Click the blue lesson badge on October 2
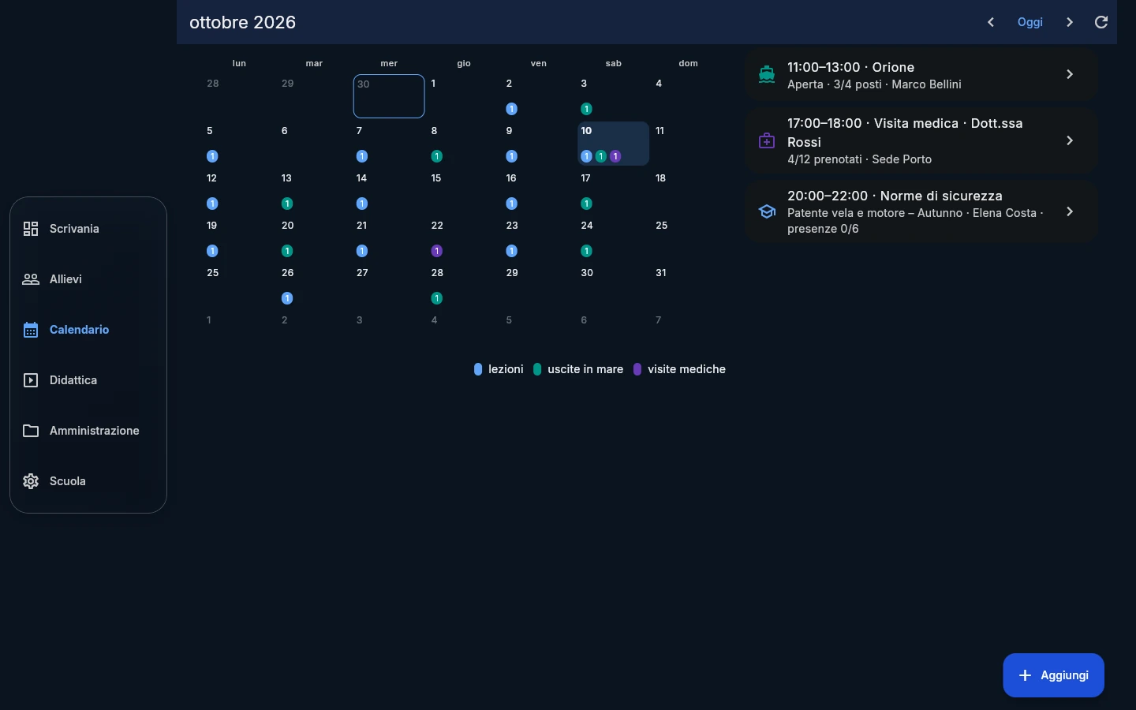This screenshot has width=1136, height=710. (x=512, y=109)
